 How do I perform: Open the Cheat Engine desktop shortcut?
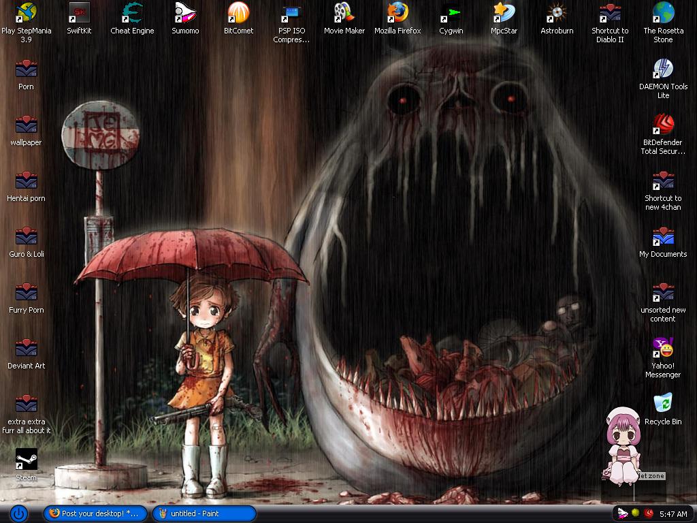pyautogui.click(x=132, y=13)
